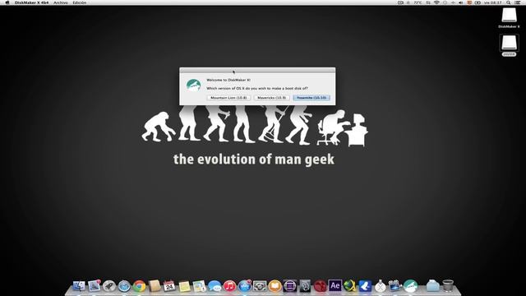
Task: Click the Spanish flag input source icon
Action: [x=469, y=2]
